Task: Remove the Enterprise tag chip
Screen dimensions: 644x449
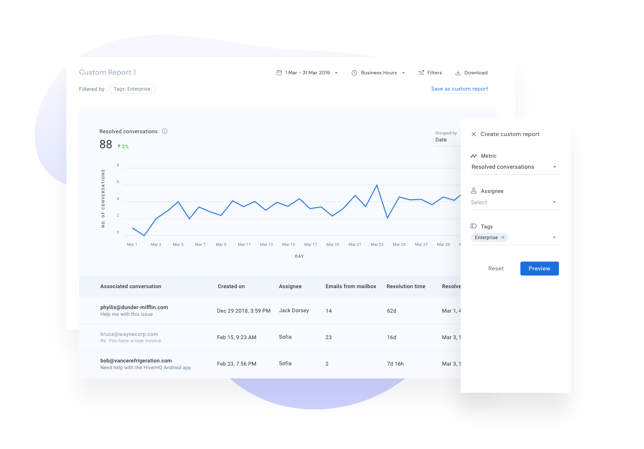Action: point(503,237)
